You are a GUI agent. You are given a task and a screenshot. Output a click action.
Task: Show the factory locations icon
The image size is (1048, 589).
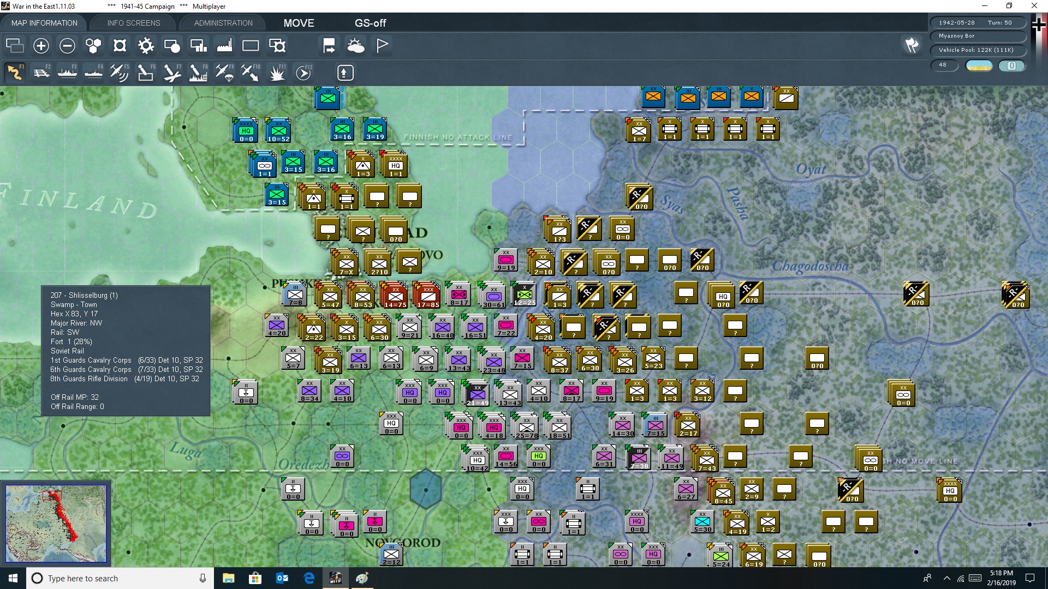pyautogui.click(x=224, y=45)
